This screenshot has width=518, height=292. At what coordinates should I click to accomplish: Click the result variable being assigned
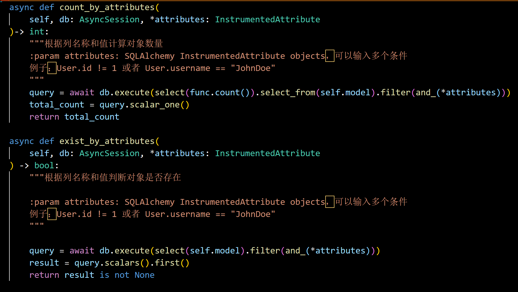click(44, 263)
